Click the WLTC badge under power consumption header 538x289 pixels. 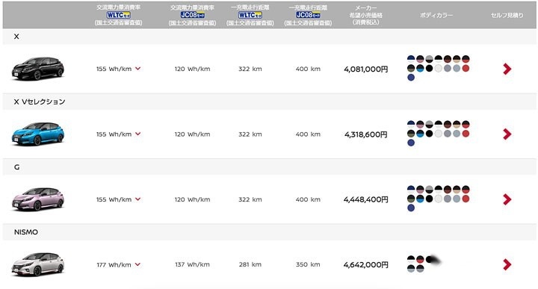tap(118, 15)
